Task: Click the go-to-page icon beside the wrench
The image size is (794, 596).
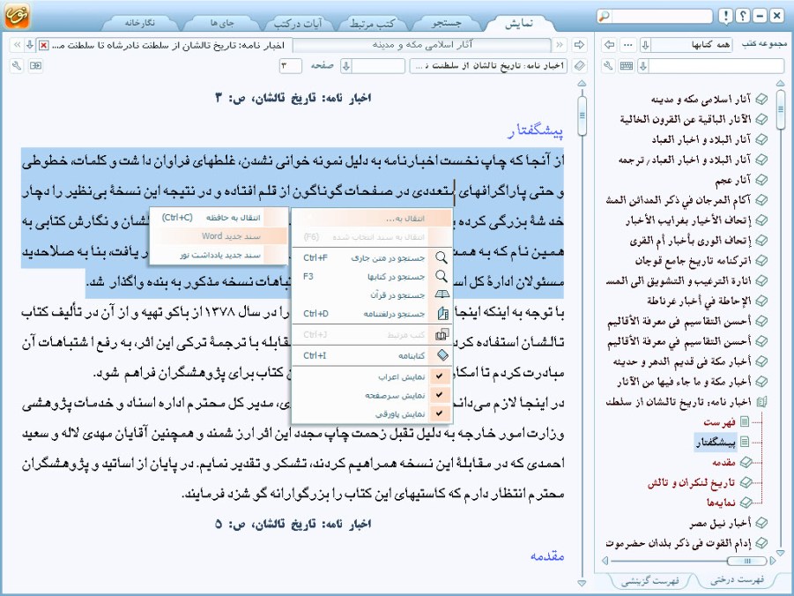Action: (35, 66)
